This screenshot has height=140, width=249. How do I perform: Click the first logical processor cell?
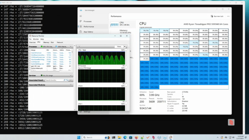pos(145,31)
